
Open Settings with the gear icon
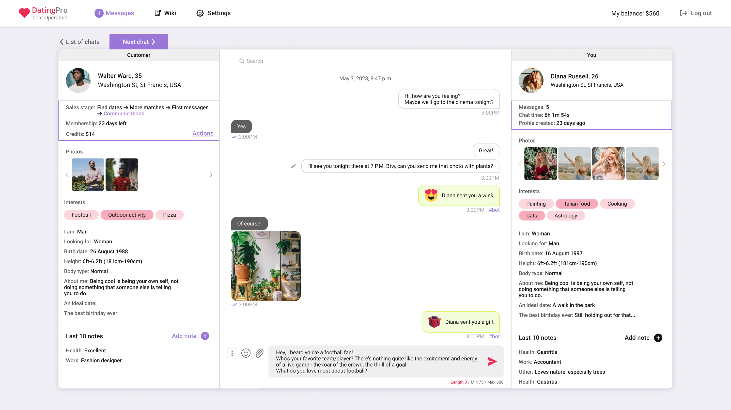coord(200,13)
